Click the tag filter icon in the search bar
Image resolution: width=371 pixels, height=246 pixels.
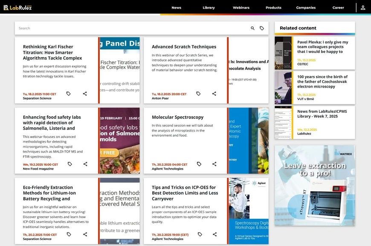(x=262, y=28)
